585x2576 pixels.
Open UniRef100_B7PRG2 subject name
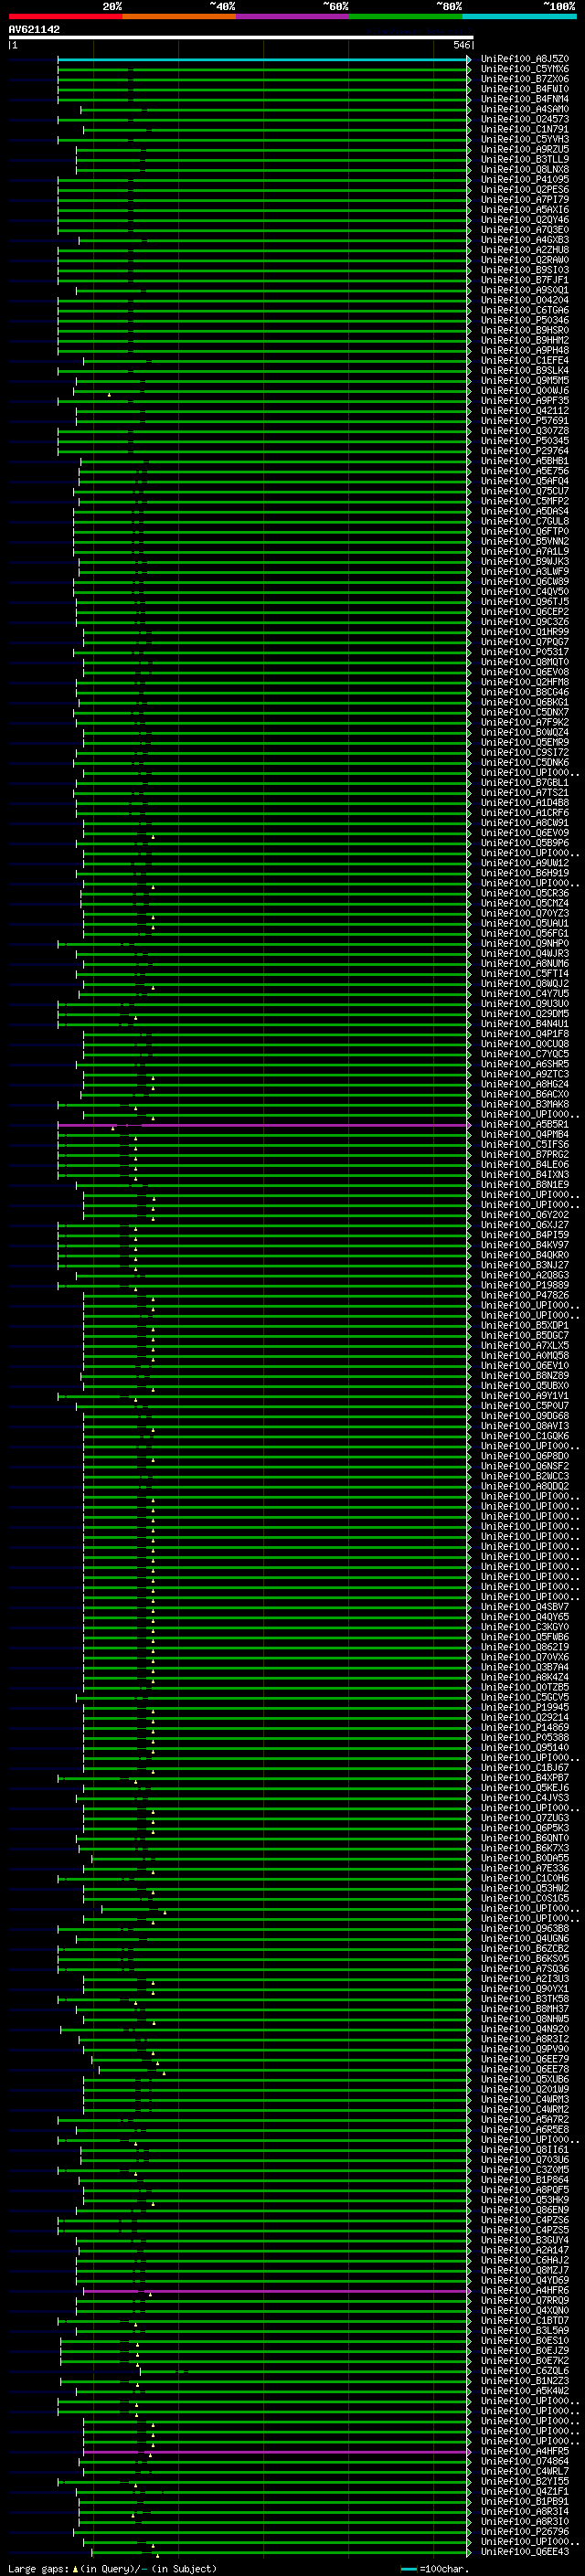525,1154
